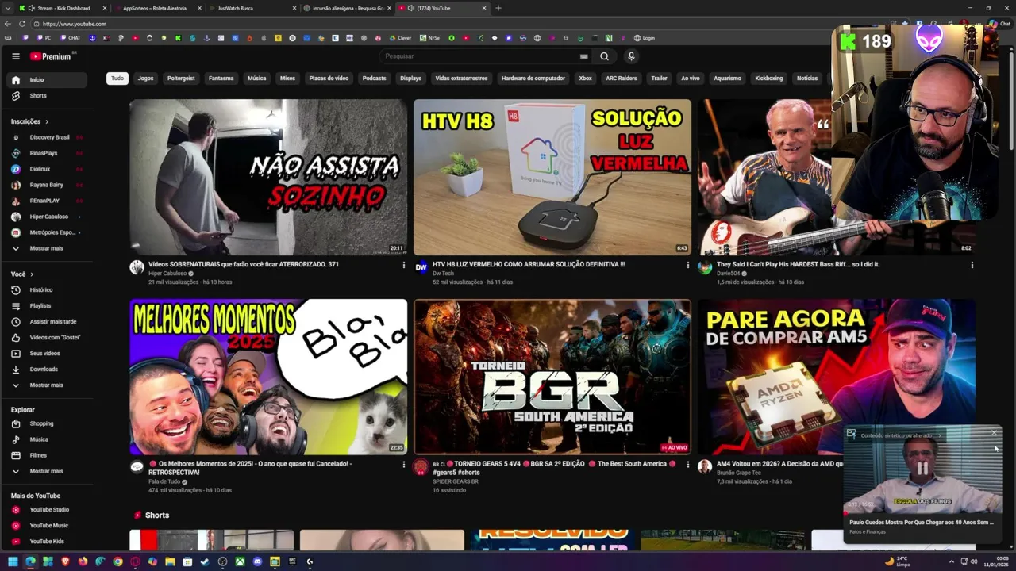Open the Dw Tech channel avatar

pyautogui.click(x=421, y=267)
